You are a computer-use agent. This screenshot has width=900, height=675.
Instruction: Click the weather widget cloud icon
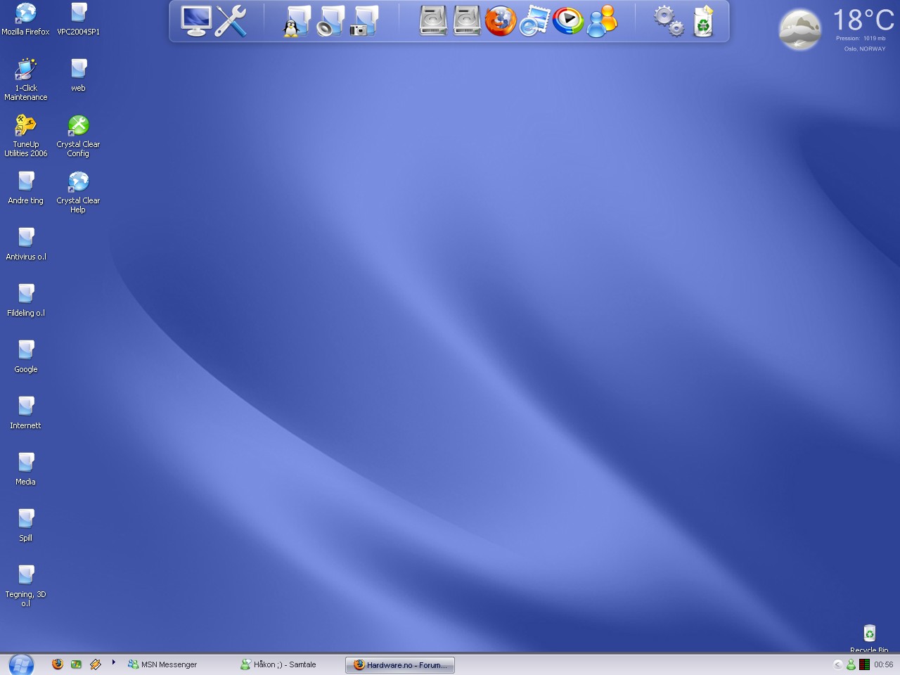click(800, 30)
